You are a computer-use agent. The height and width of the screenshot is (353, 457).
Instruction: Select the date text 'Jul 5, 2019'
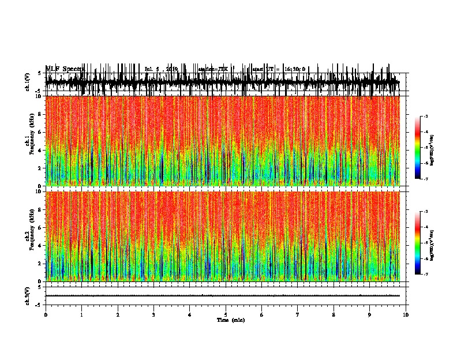click(x=161, y=69)
